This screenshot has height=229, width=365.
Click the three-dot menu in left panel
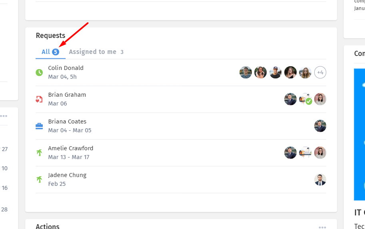[4, 116]
